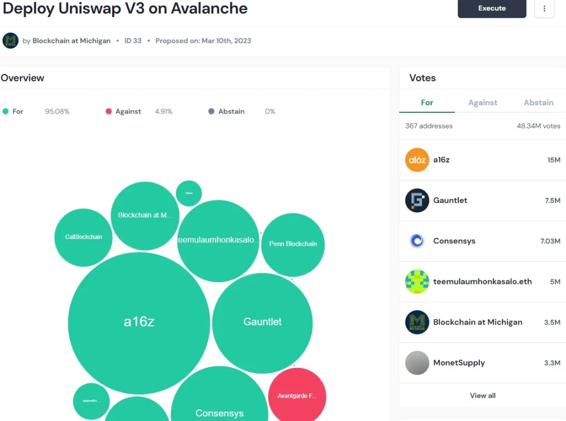Viewport: 566px width, 421px height.
Task: Click the 7.03M vote amount for Consensys
Action: point(550,241)
